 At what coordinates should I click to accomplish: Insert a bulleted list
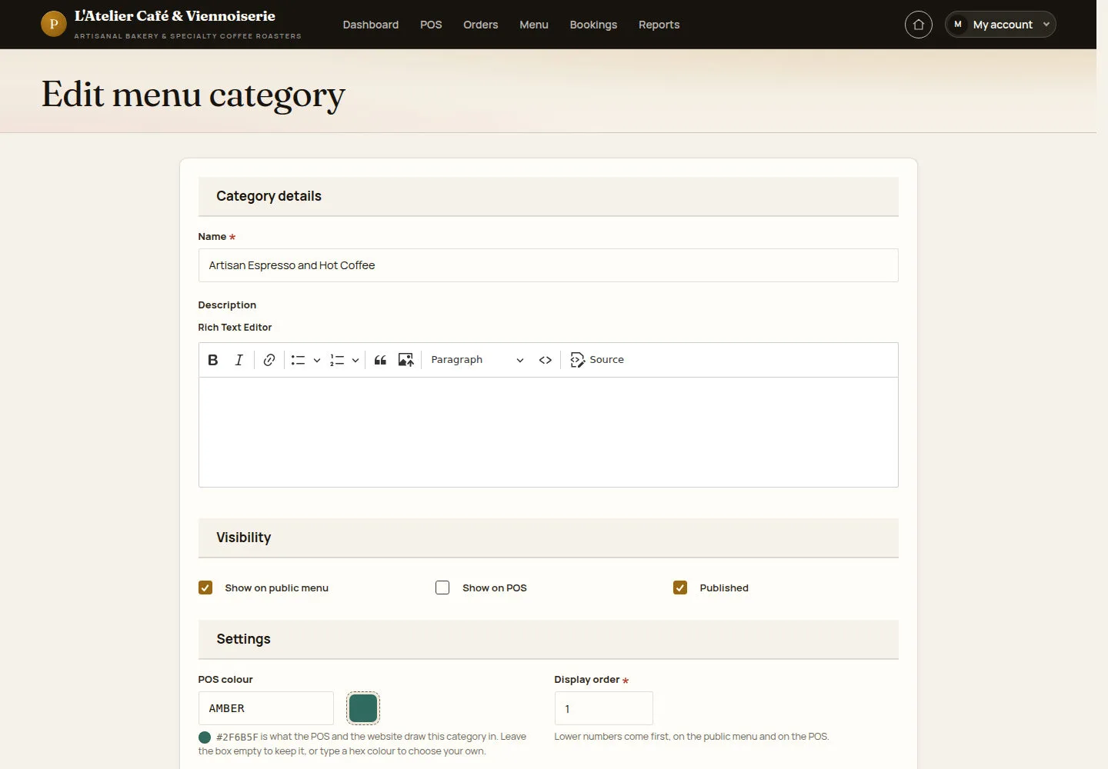(x=298, y=360)
